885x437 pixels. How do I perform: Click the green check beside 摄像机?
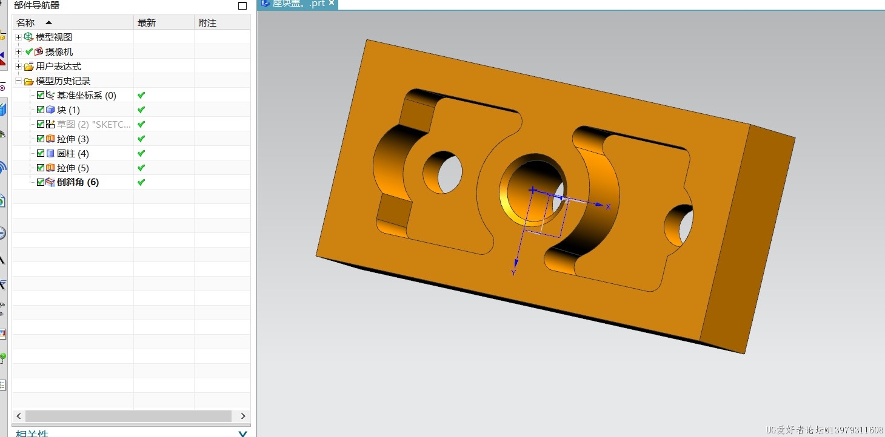click(x=28, y=51)
